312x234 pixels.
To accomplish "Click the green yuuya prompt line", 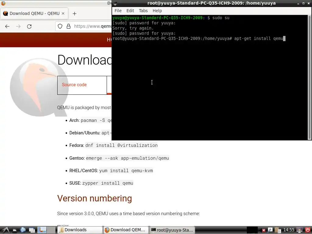I will pyautogui.click(x=171, y=18).
